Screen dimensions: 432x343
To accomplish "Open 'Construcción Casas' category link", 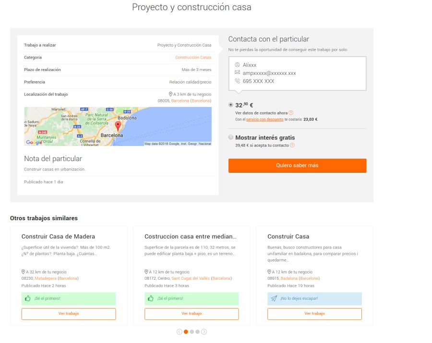I will pos(193,58).
